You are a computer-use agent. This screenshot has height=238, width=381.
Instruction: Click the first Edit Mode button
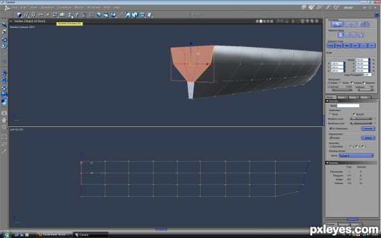pos(337,24)
